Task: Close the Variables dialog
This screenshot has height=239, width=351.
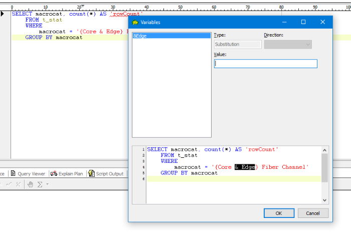Action: pos(322,22)
